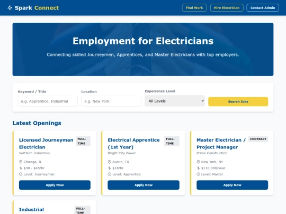This screenshot has width=286, height=214.
Task: Click the Prime Construction company name
Action: [x=212, y=153]
